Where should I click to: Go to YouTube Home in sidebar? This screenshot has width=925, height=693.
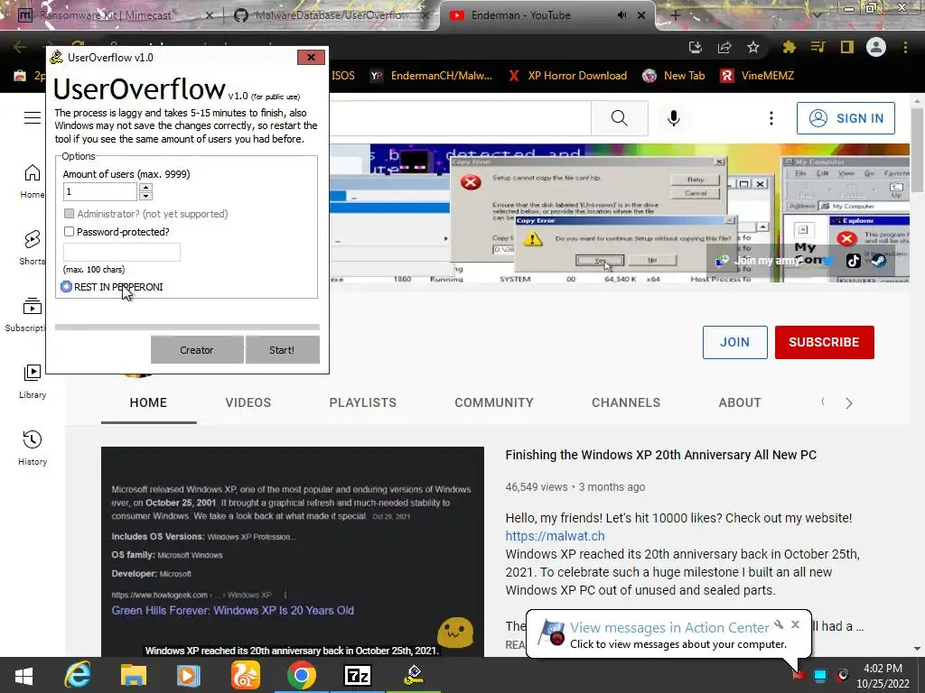(x=32, y=181)
